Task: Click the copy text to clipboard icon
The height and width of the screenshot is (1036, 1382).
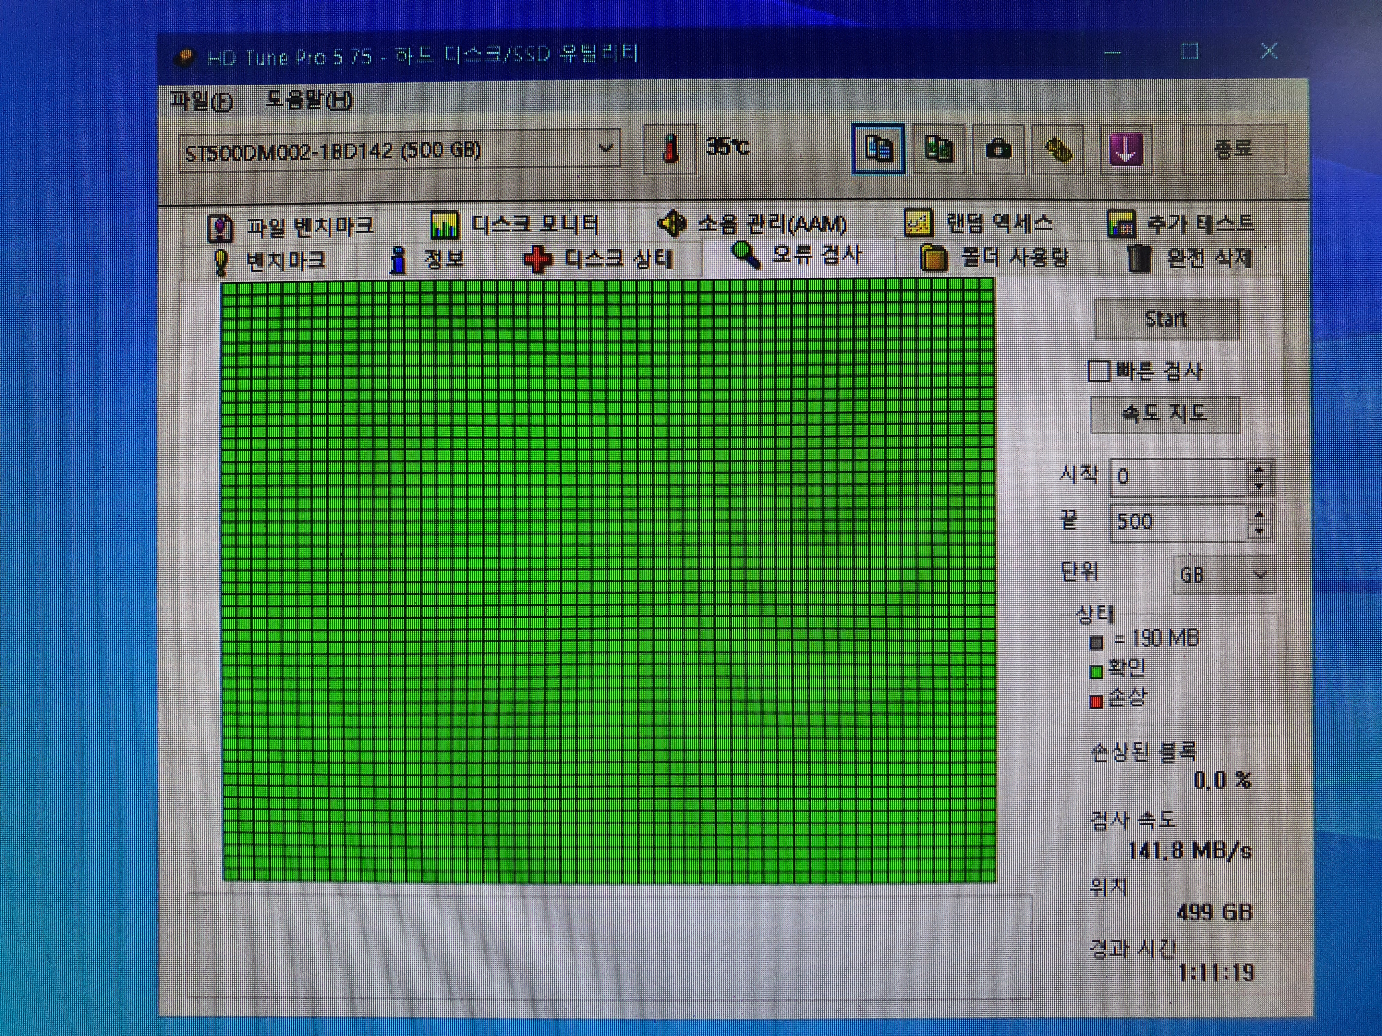Action: pos(878,149)
